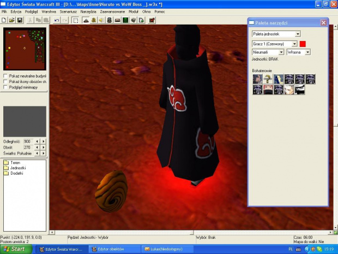The height and width of the screenshot is (254, 338).
Task: Open the Campaign Editor toolbar icon
Action: (x=117, y=20)
